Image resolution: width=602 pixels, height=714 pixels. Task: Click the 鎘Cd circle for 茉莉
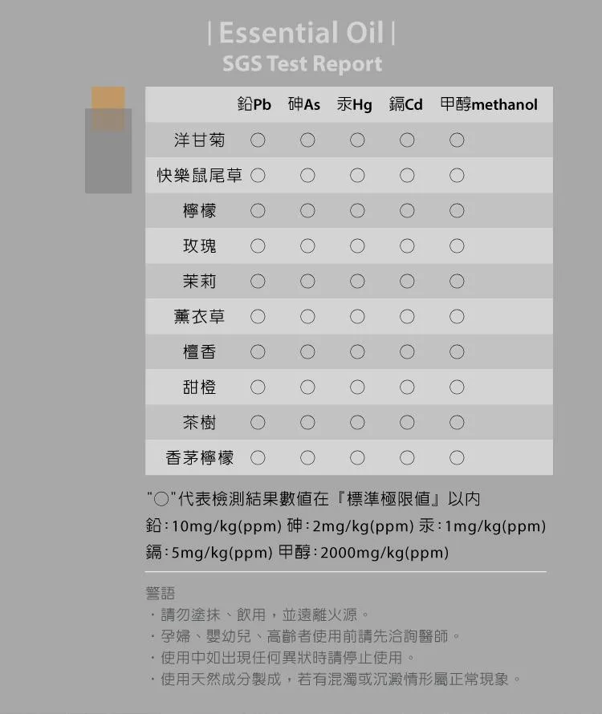407,282
